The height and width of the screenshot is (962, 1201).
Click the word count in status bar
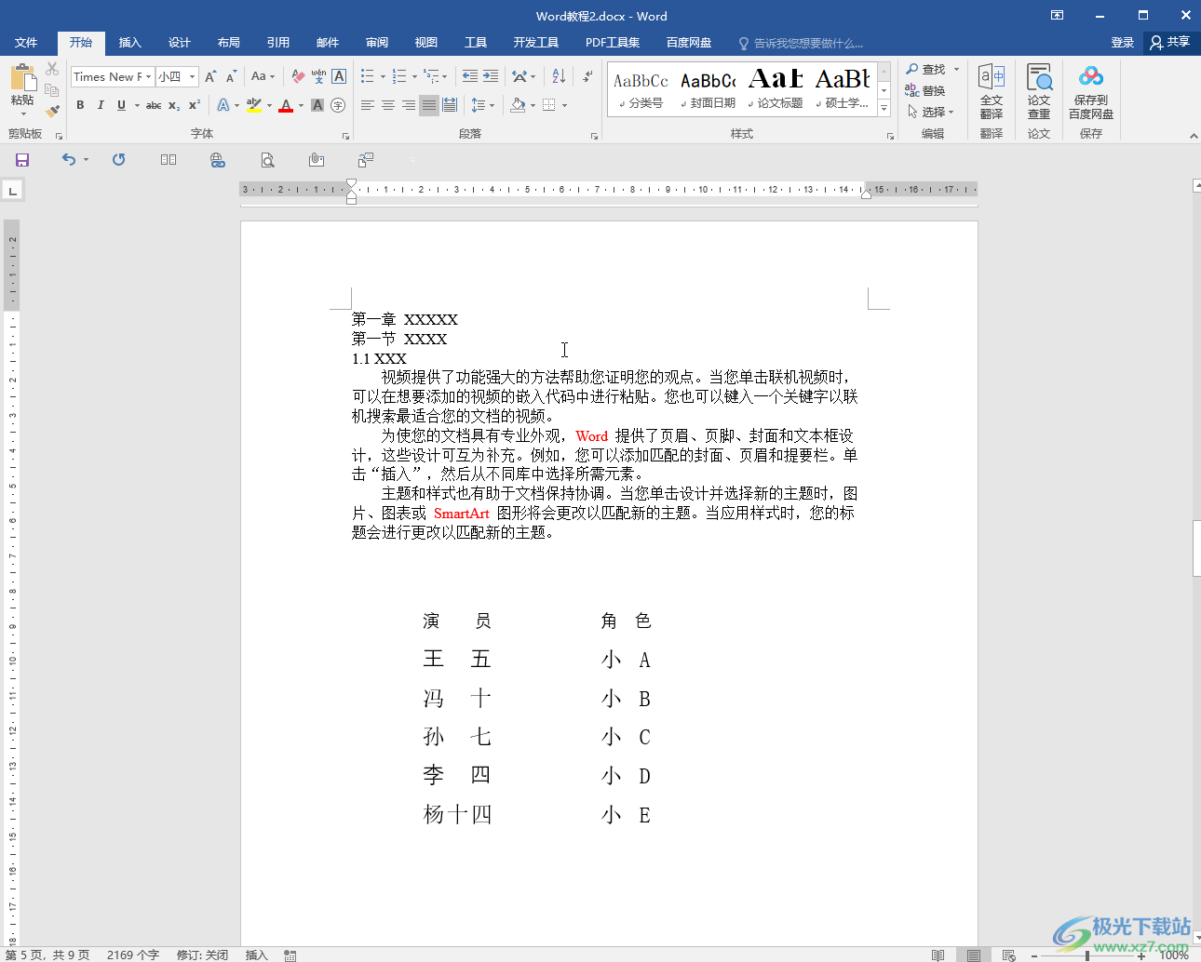[133, 955]
